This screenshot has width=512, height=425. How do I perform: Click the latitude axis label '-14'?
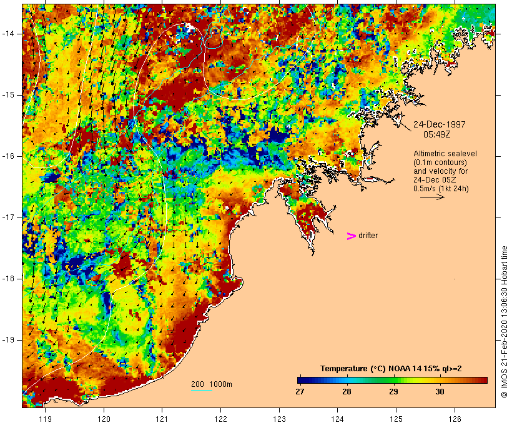[8, 34]
